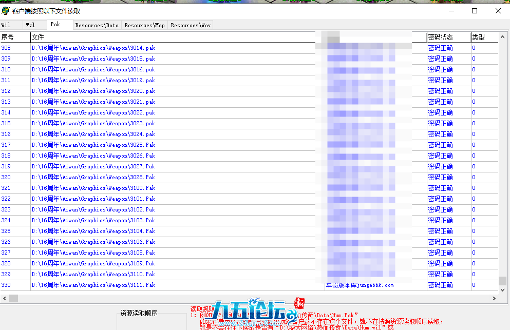The width and height of the screenshot is (510, 330).
Task: Click 密码正确 status in row 328
Action: pos(440,263)
